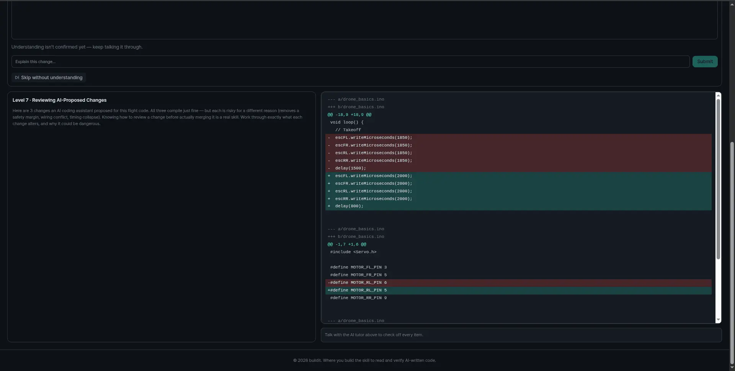Click removed line '#define MOTOR_RL_PIN 6'
Image resolution: width=735 pixels, height=371 pixels.
click(x=518, y=283)
